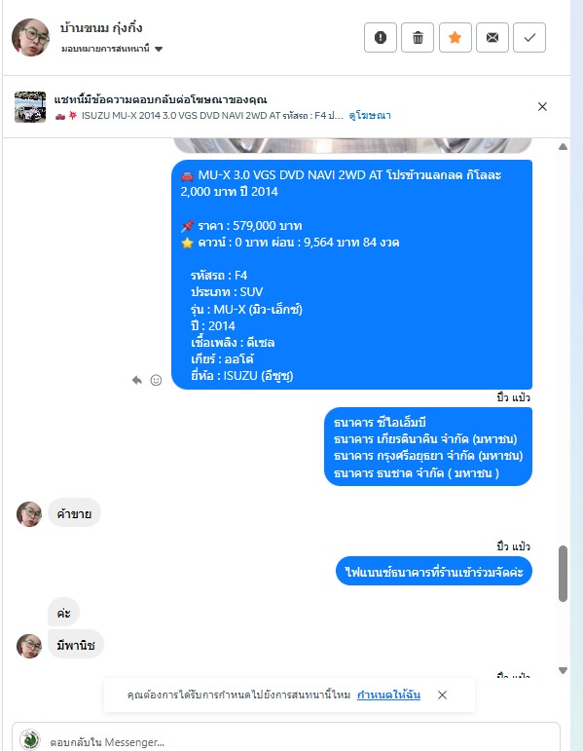Open the ดูโฆษณา ad link
This screenshot has width=583, height=751.
[370, 116]
